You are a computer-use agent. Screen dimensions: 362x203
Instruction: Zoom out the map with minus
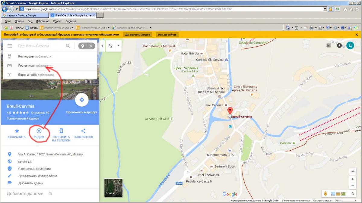pyautogui.click(x=353, y=186)
